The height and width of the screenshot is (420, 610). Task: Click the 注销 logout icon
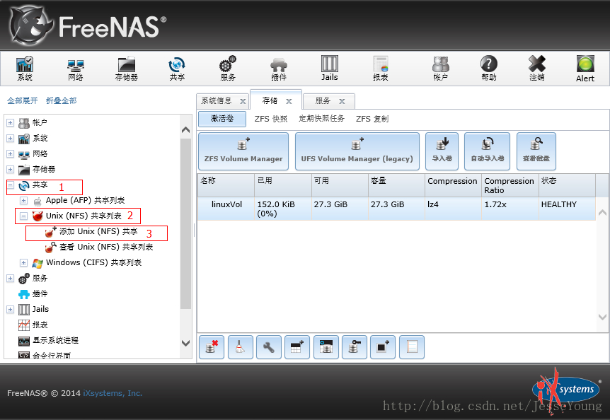pos(537,69)
